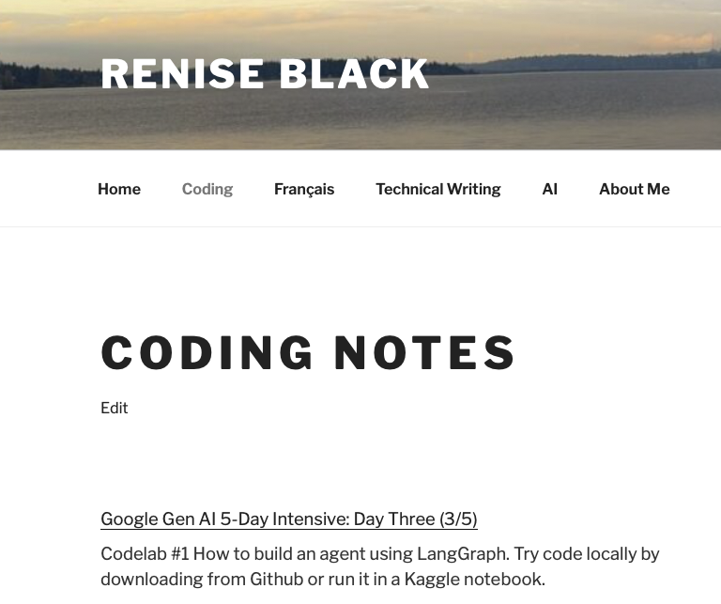The height and width of the screenshot is (604, 721).
Task: Click the word CODING in the page heading
Action: [x=207, y=353]
